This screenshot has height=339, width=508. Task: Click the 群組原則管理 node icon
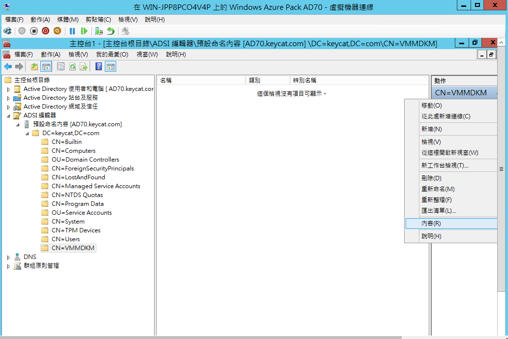point(17,266)
